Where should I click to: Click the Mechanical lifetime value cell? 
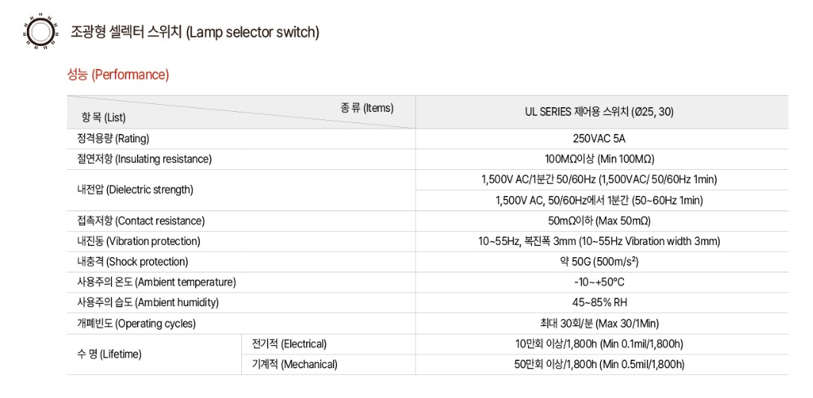(602, 364)
